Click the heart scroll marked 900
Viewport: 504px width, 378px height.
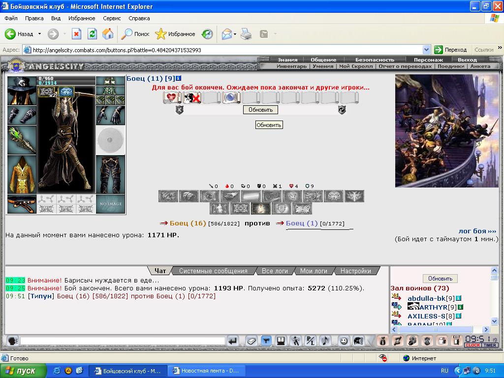pyautogui.click(x=172, y=97)
